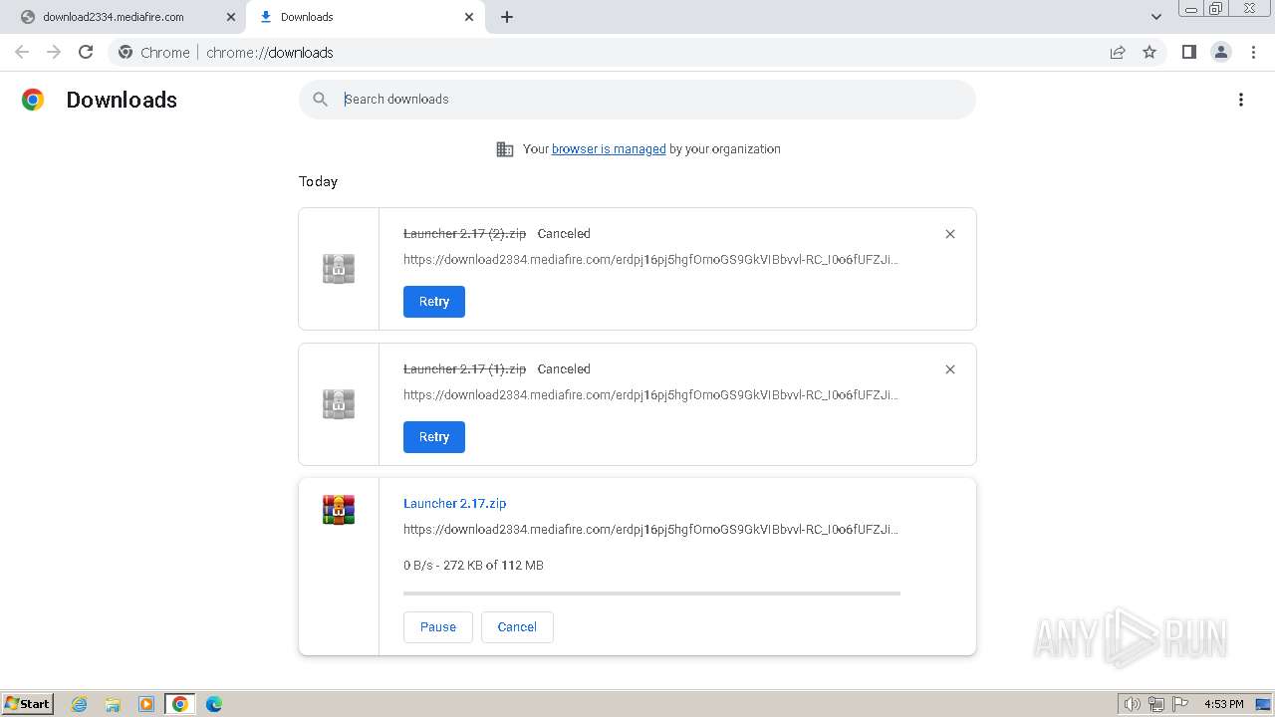This screenshot has height=717, width=1275.
Task: Open Internet Explorer from the taskbar
Action: point(80,704)
